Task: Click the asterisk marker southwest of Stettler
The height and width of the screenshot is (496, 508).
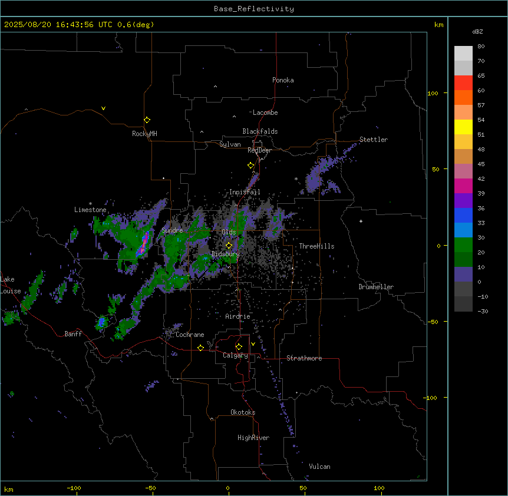Action: (x=296, y=178)
